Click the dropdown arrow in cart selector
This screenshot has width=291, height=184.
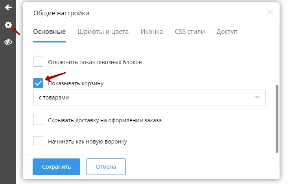257,98
